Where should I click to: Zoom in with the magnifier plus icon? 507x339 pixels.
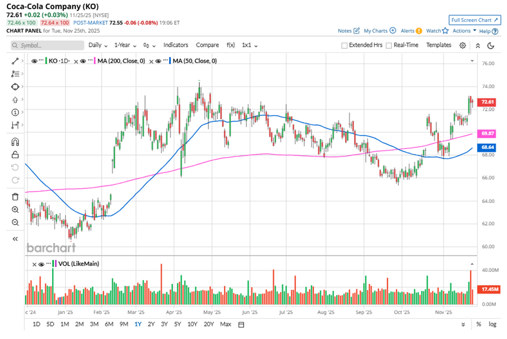[x=15, y=210]
